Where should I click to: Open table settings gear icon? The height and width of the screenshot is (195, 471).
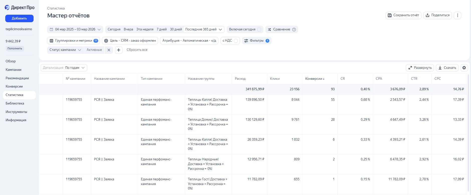tap(464, 68)
